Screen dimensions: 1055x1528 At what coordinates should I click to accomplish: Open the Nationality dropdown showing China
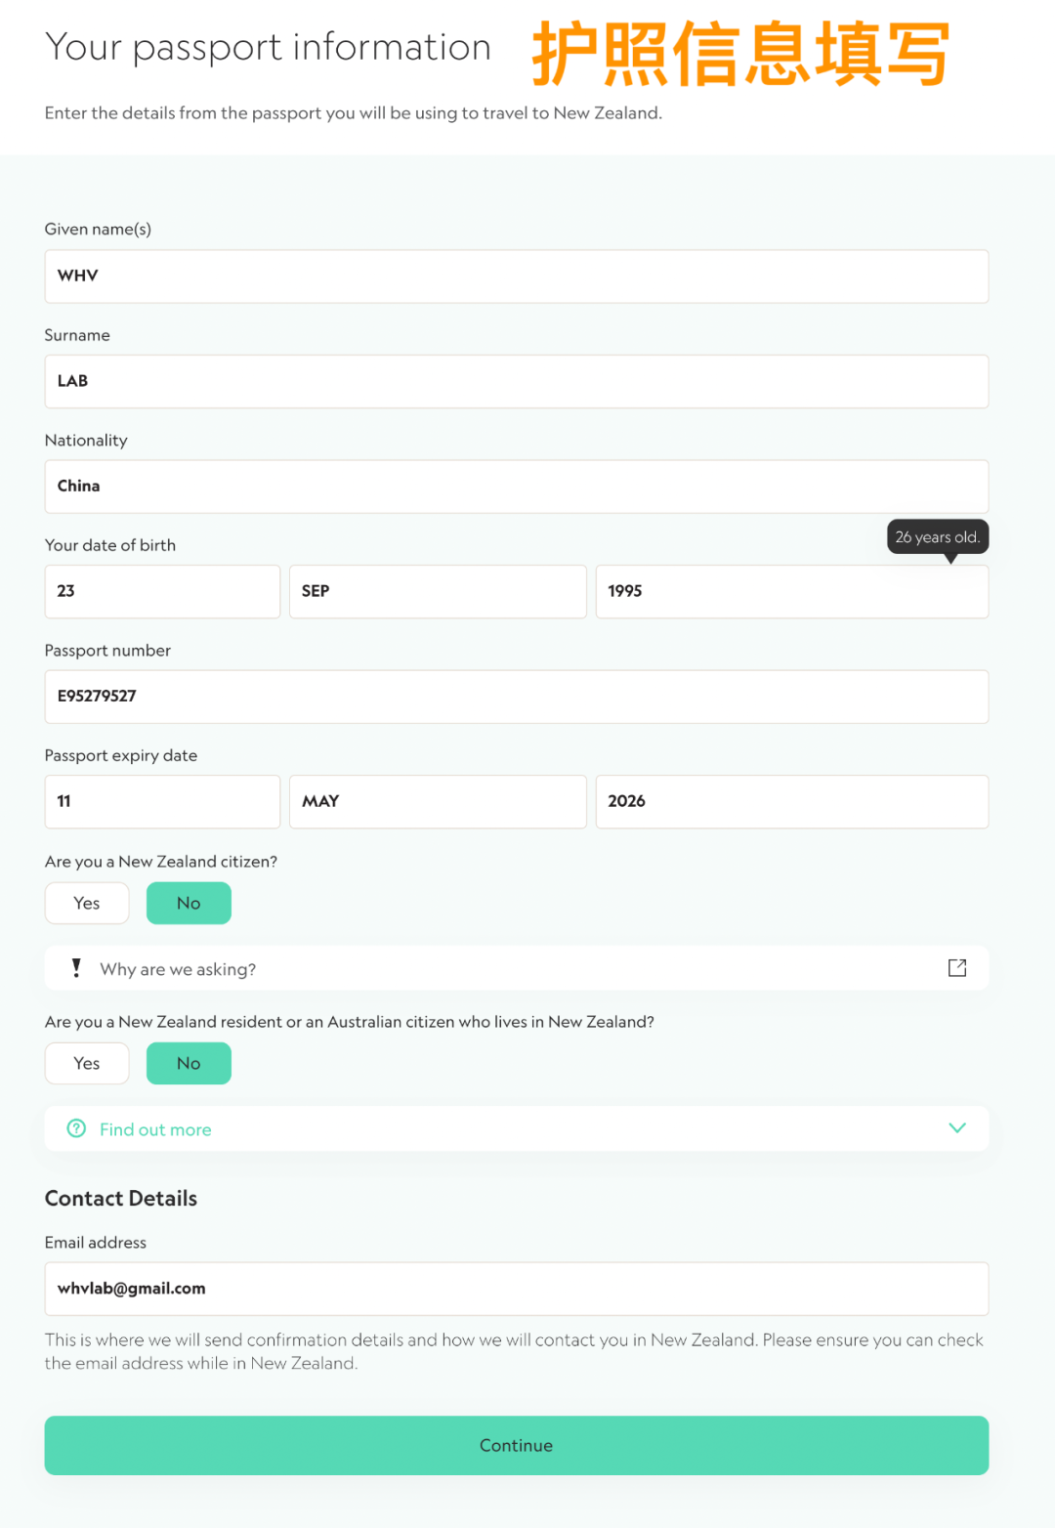pos(516,487)
